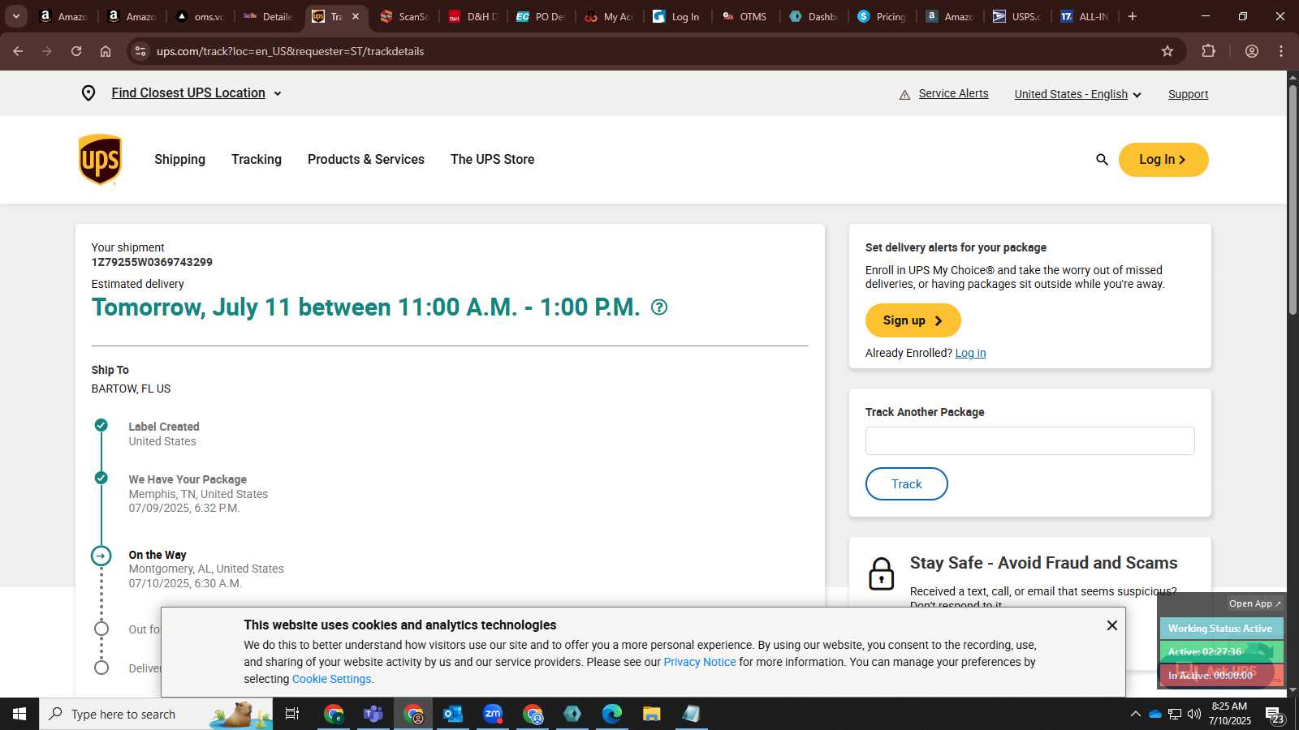Open Outlook from the taskbar

click(453, 714)
